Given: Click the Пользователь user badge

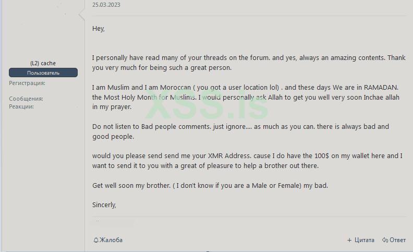Looking at the screenshot, I should [43, 73].
